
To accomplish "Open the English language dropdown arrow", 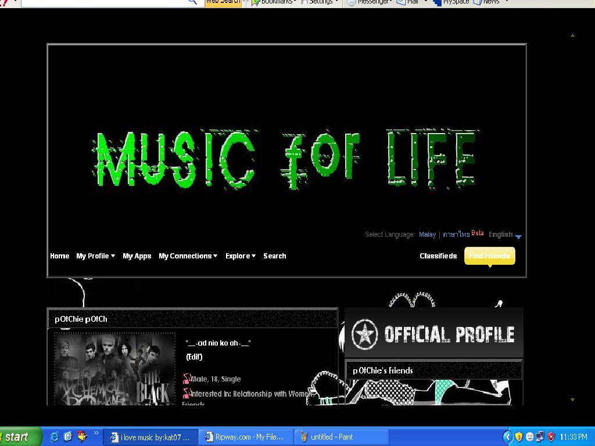I will 518,236.
